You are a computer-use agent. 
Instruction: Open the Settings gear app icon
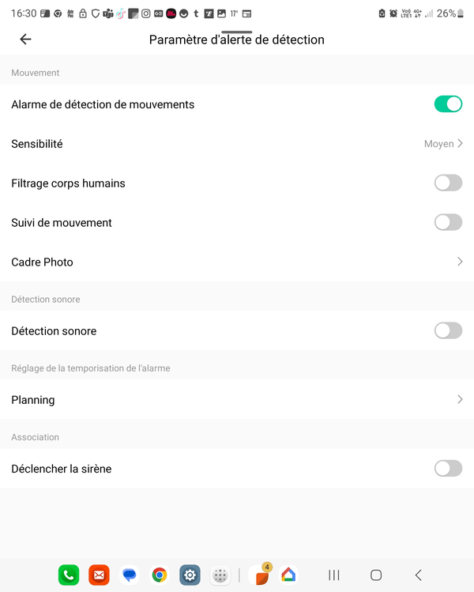click(x=190, y=575)
